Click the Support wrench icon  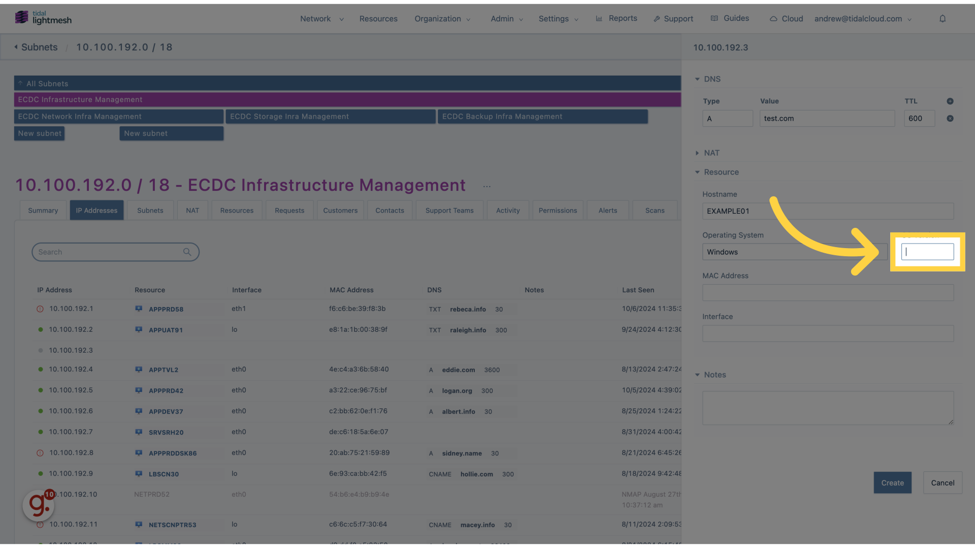pyautogui.click(x=657, y=18)
